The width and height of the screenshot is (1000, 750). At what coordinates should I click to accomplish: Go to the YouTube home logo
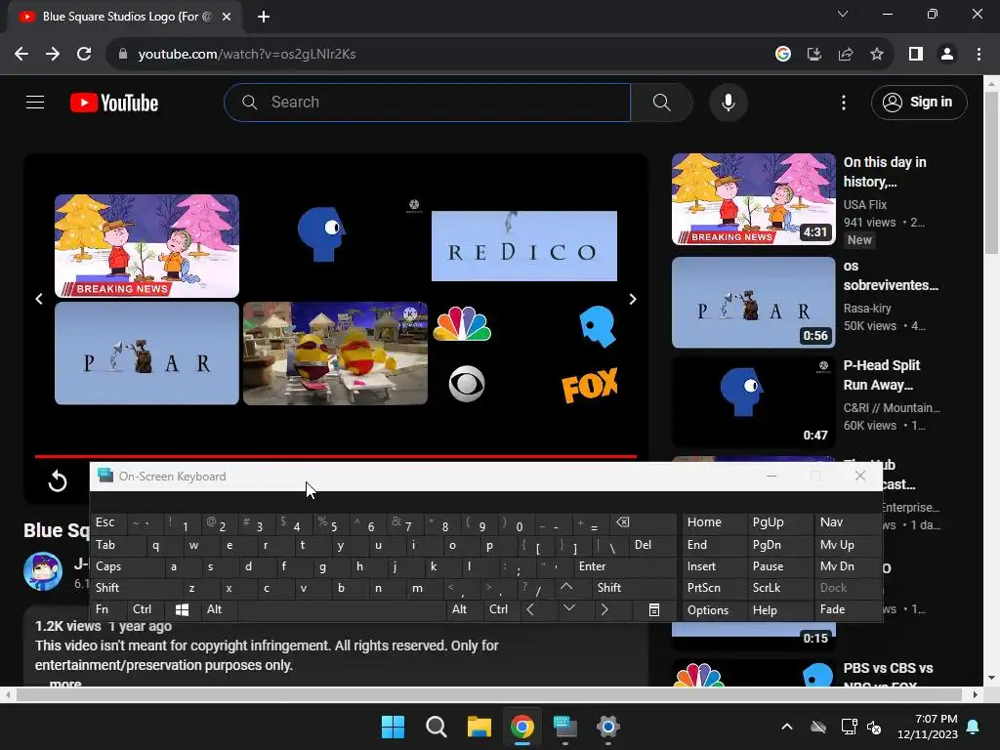[114, 103]
